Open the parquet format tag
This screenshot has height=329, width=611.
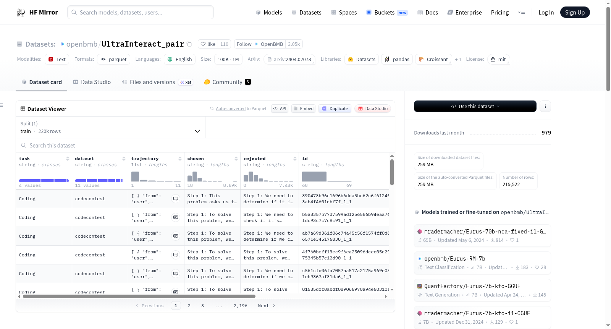[x=114, y=59]
